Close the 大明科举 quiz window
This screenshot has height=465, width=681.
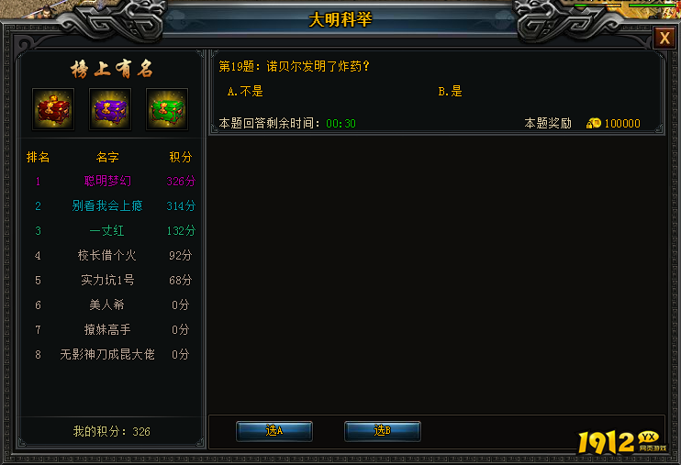pyautogui.click(x=664, y=38)
